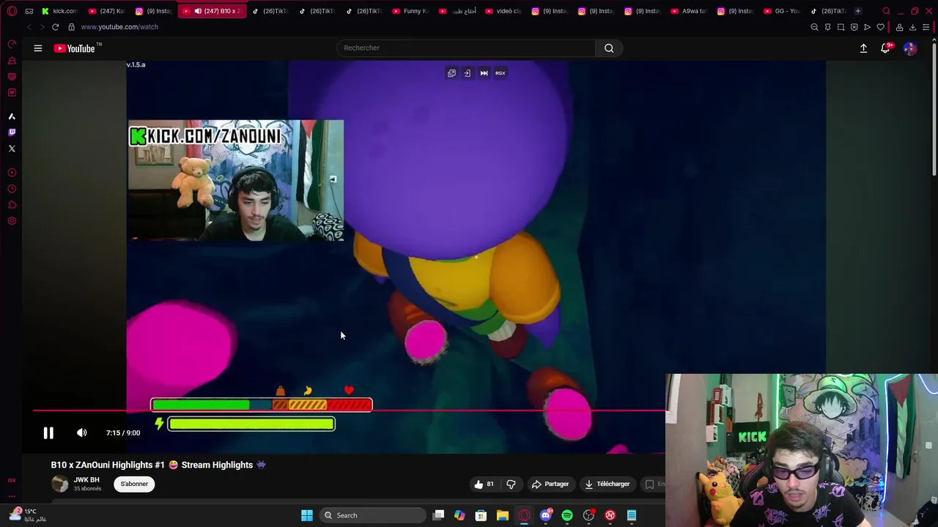
Task: Open Microsoft Store from the taskbar
Action: 481,515
